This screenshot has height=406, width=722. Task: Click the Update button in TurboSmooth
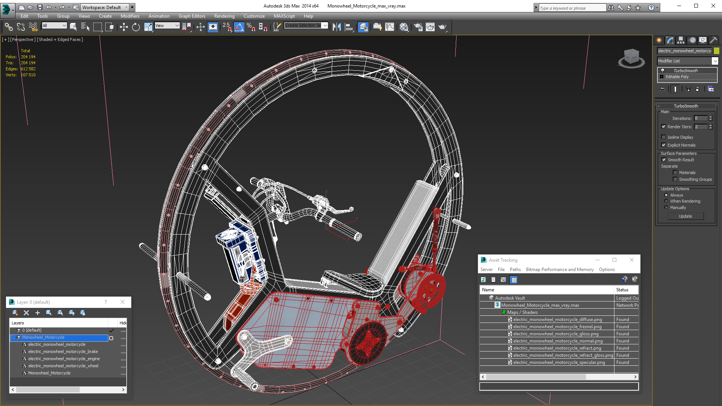pyautogui.click(x=685, y=216)
